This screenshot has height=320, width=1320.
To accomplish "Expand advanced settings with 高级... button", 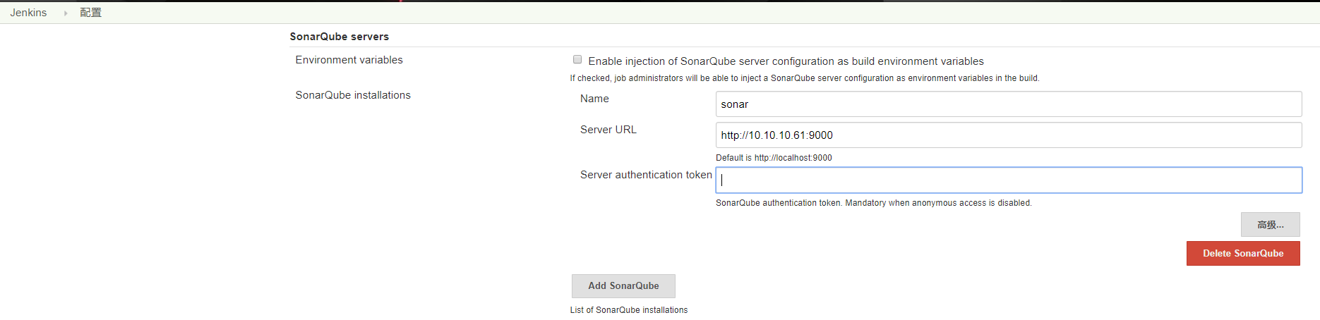I will (1270, 225).
